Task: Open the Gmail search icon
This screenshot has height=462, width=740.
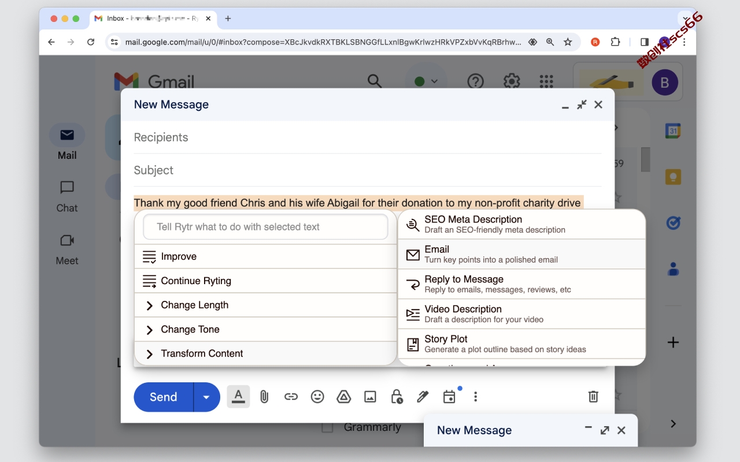Action: [x=375, y=81]
